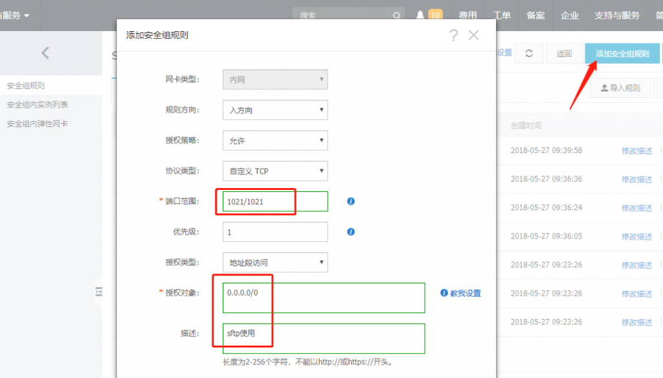Click info icon next to 优先级 field
The height and width of the screenshot is (378, 663).
pyautogui.click(x=351, y=231)
